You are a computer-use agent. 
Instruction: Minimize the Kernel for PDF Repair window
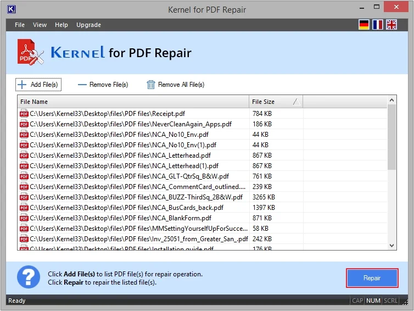tap(362, 7)
